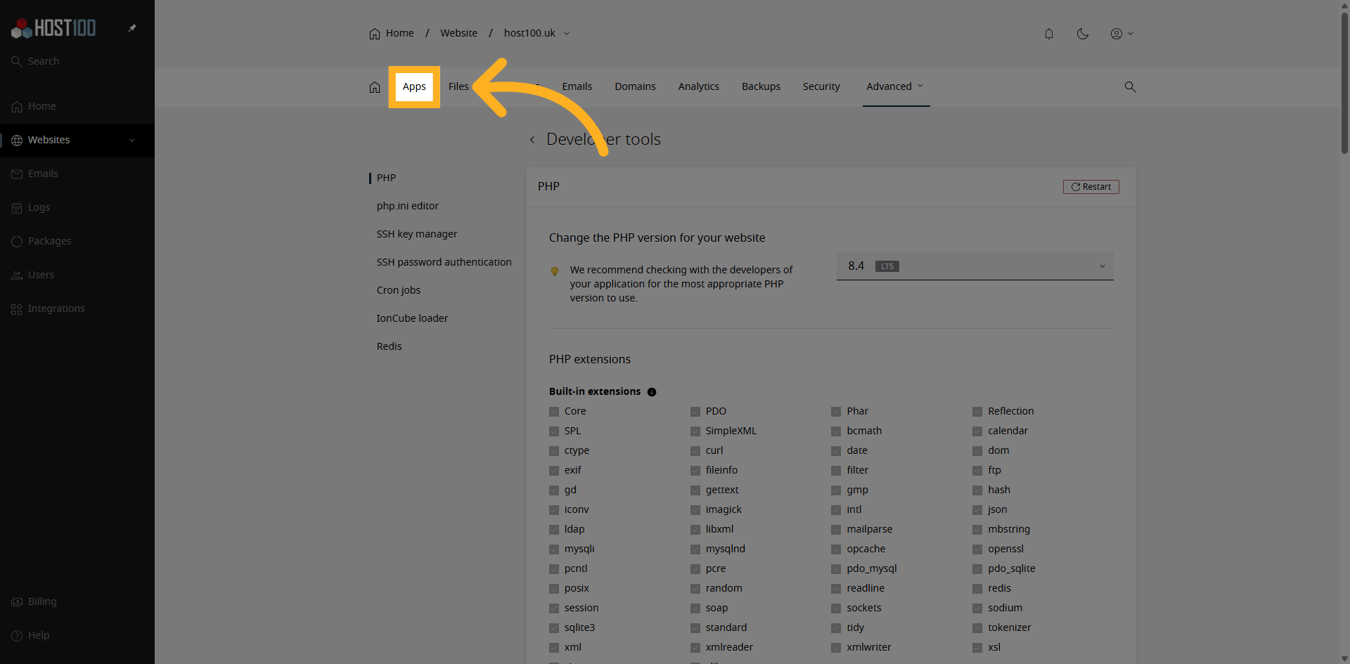
Task: Open Cron jobs section
Action: click(399, 290)
